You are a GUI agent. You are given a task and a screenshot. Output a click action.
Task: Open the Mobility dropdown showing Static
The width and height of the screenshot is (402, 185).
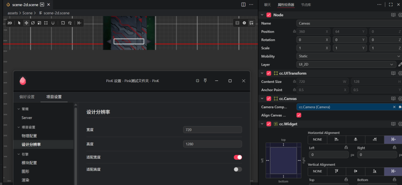coord(349,56)
